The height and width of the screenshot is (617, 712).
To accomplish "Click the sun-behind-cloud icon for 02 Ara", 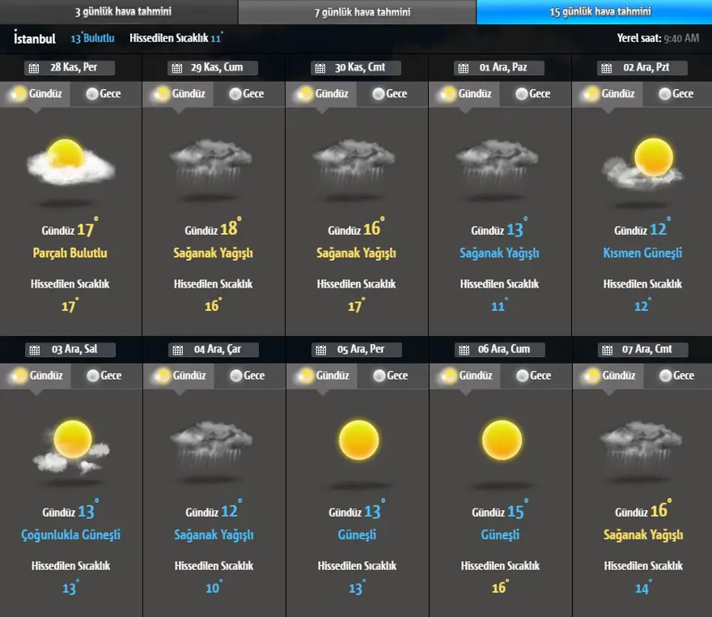I will pos(643,161).
